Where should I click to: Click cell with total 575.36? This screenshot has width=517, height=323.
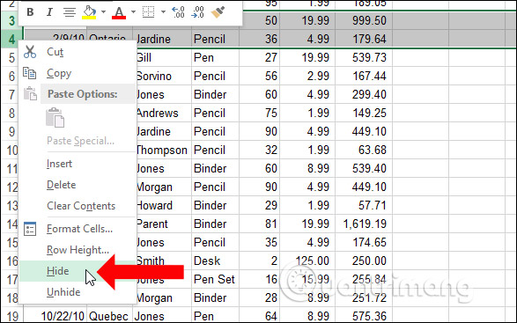click(364, 317)
